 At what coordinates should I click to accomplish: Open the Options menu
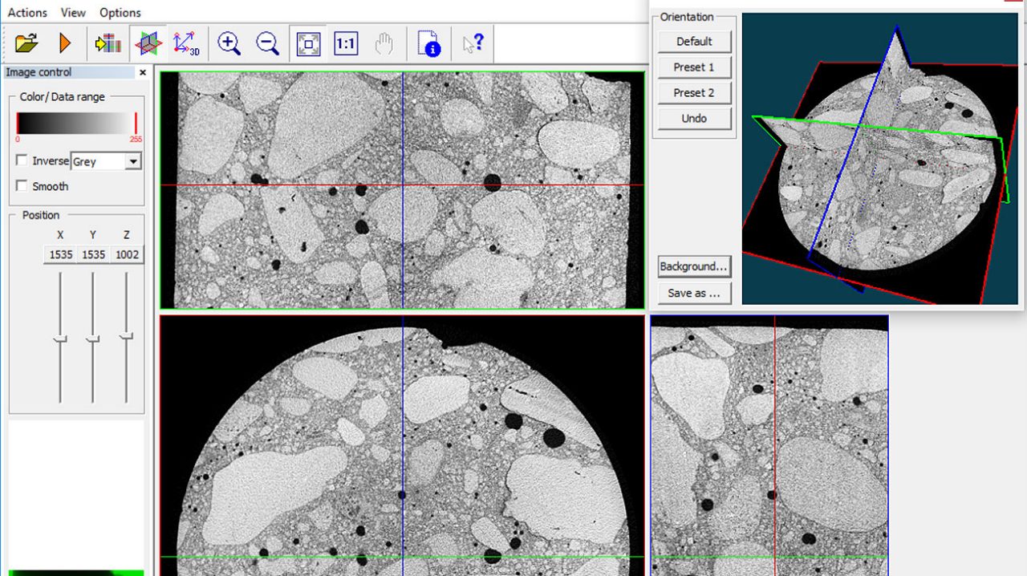[120, 13]
